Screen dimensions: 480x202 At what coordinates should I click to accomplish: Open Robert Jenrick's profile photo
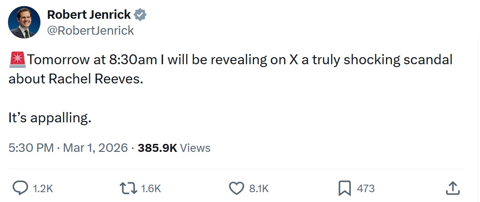(x=24, y=22)
